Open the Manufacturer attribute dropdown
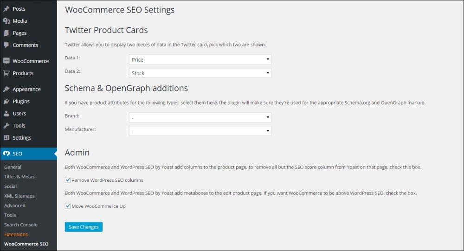The image size is (464, 251). click(200, 131)
